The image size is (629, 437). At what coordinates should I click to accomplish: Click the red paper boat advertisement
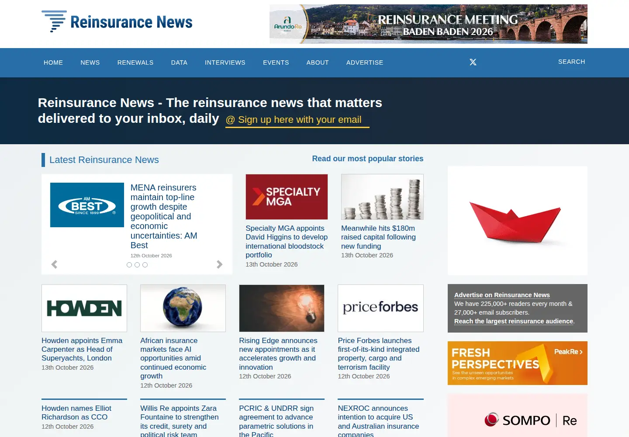pyautogui.click(x=518, y=221)
